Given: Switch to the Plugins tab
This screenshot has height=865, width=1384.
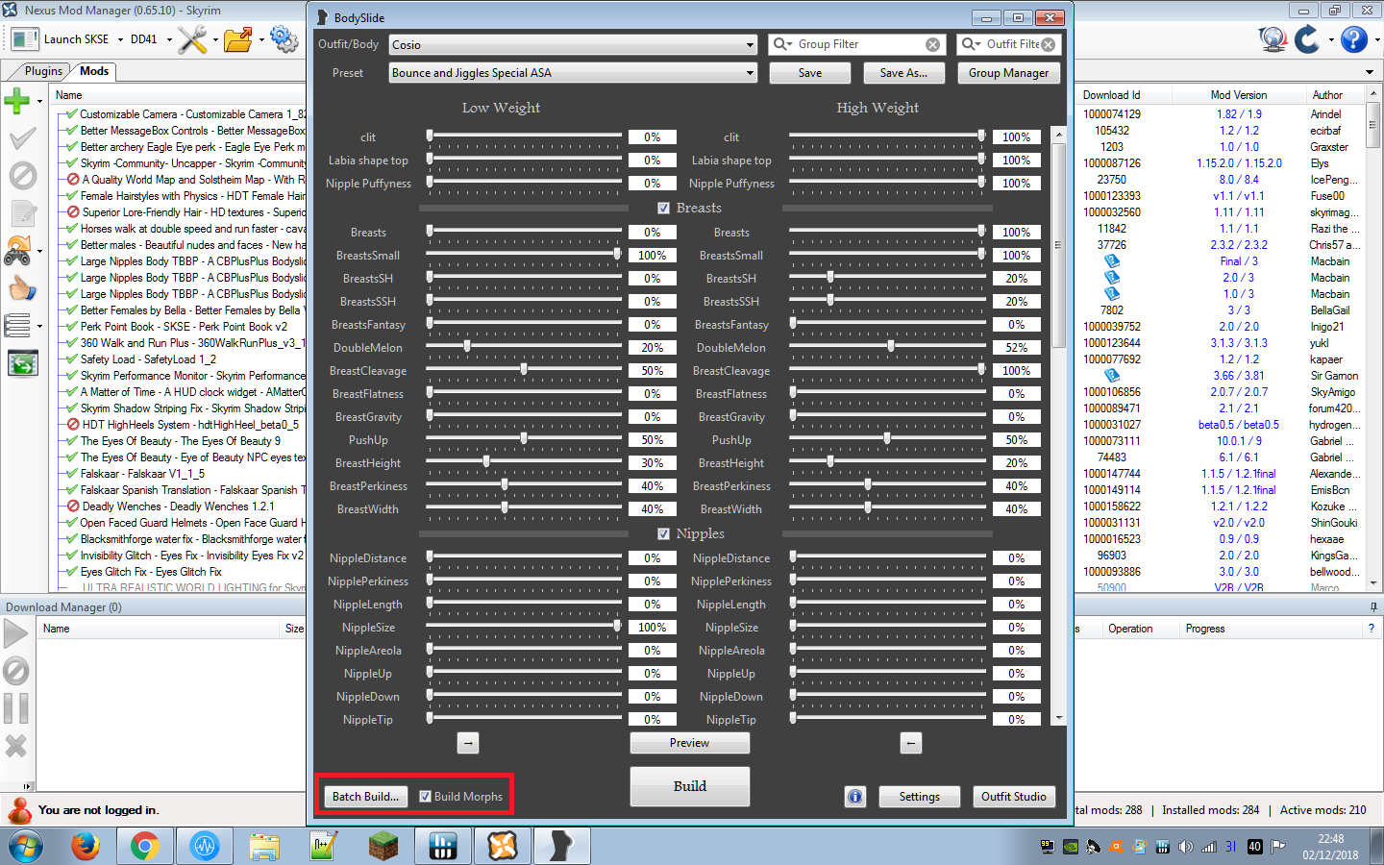Looking at the screenshot, I should pos(43,71).
